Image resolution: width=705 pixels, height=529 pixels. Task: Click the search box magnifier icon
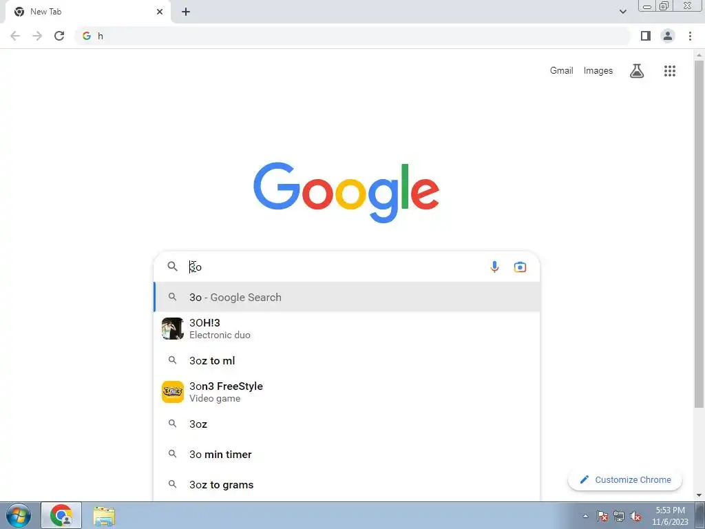pyautogui.click(x=173, y=267)
